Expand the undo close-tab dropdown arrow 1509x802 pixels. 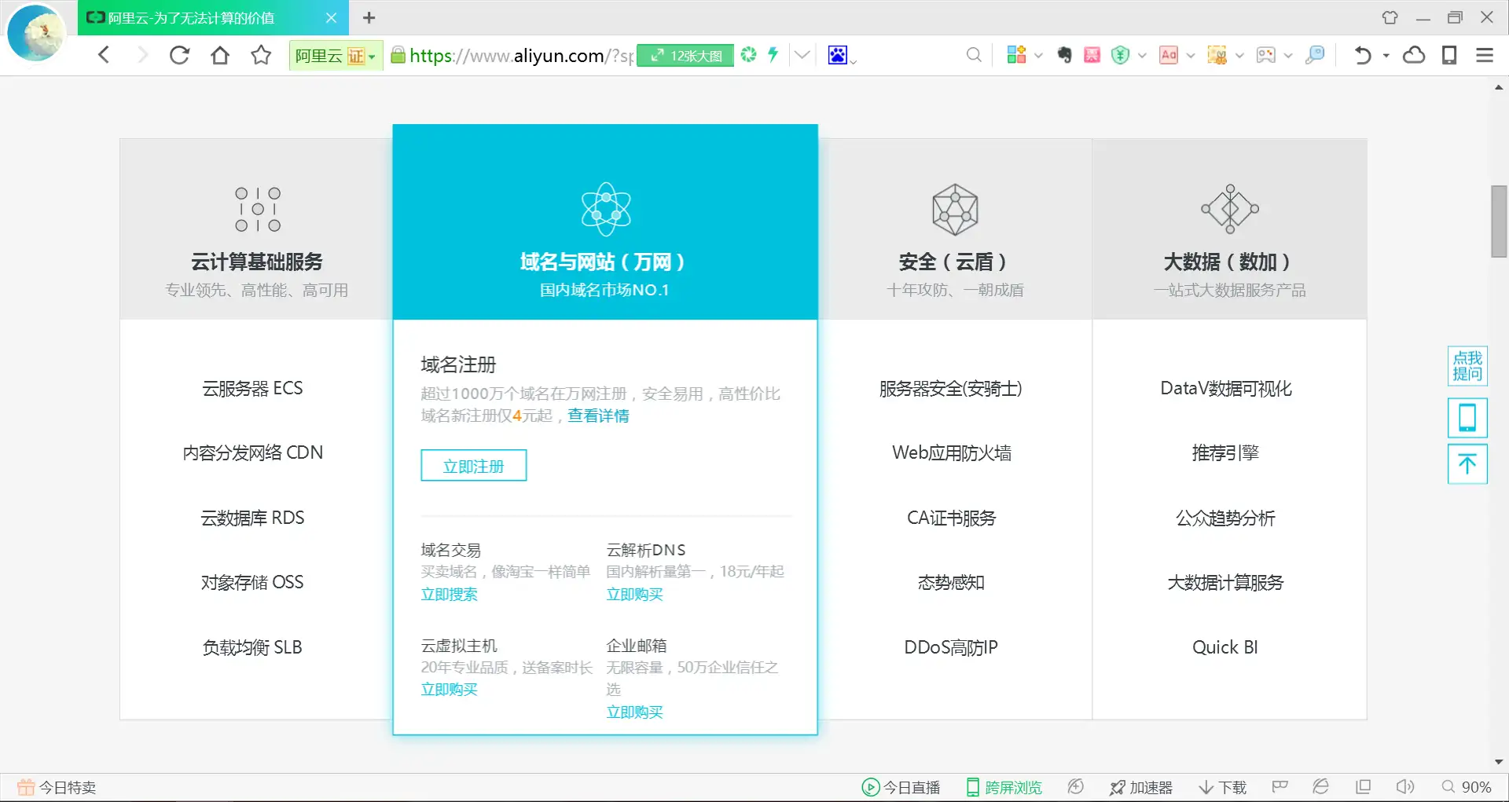pos(1386,56)
